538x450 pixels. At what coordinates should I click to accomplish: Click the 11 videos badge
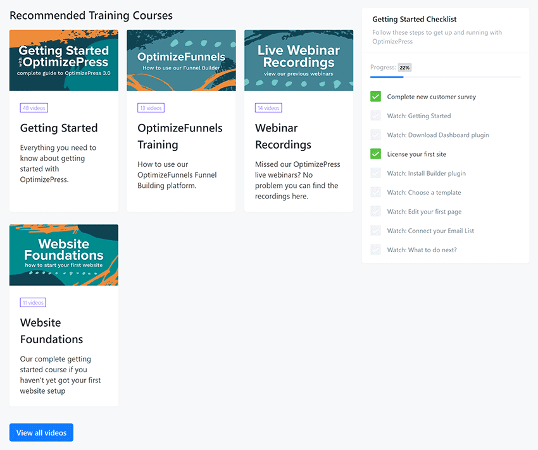tap(33, 303)
